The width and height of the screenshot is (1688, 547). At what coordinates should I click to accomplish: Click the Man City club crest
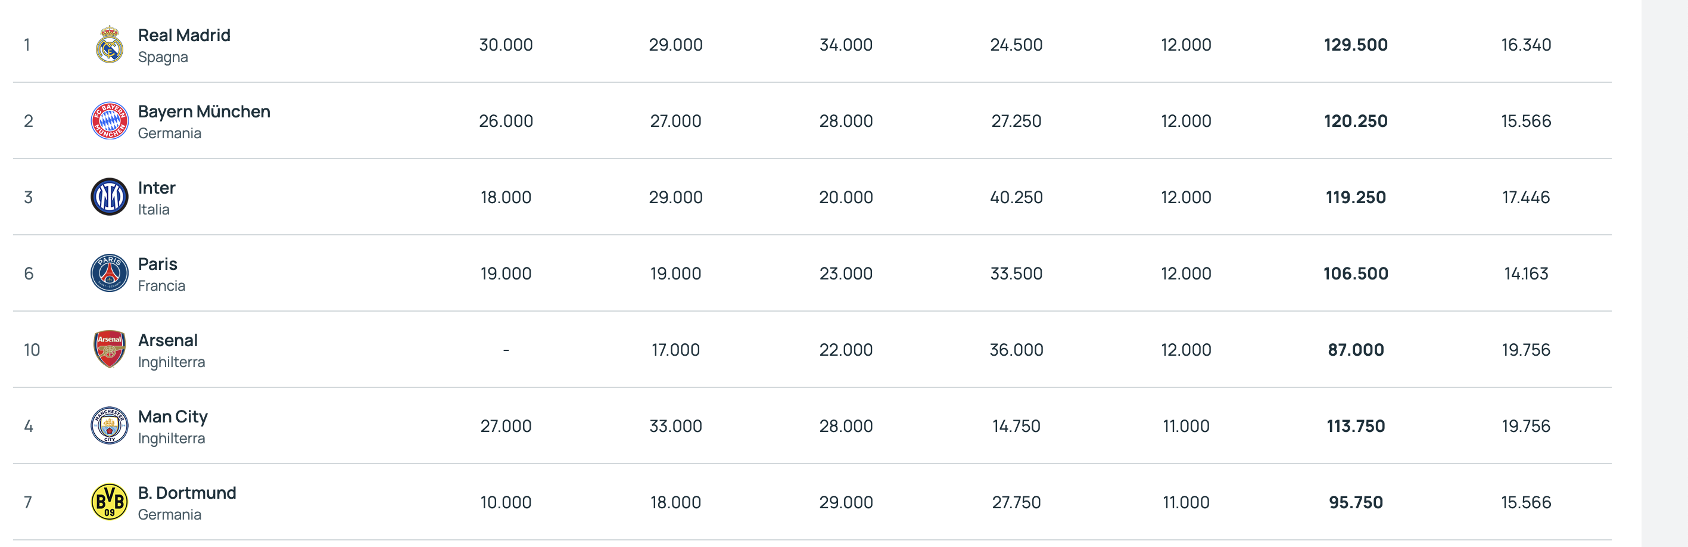(110, 425)
